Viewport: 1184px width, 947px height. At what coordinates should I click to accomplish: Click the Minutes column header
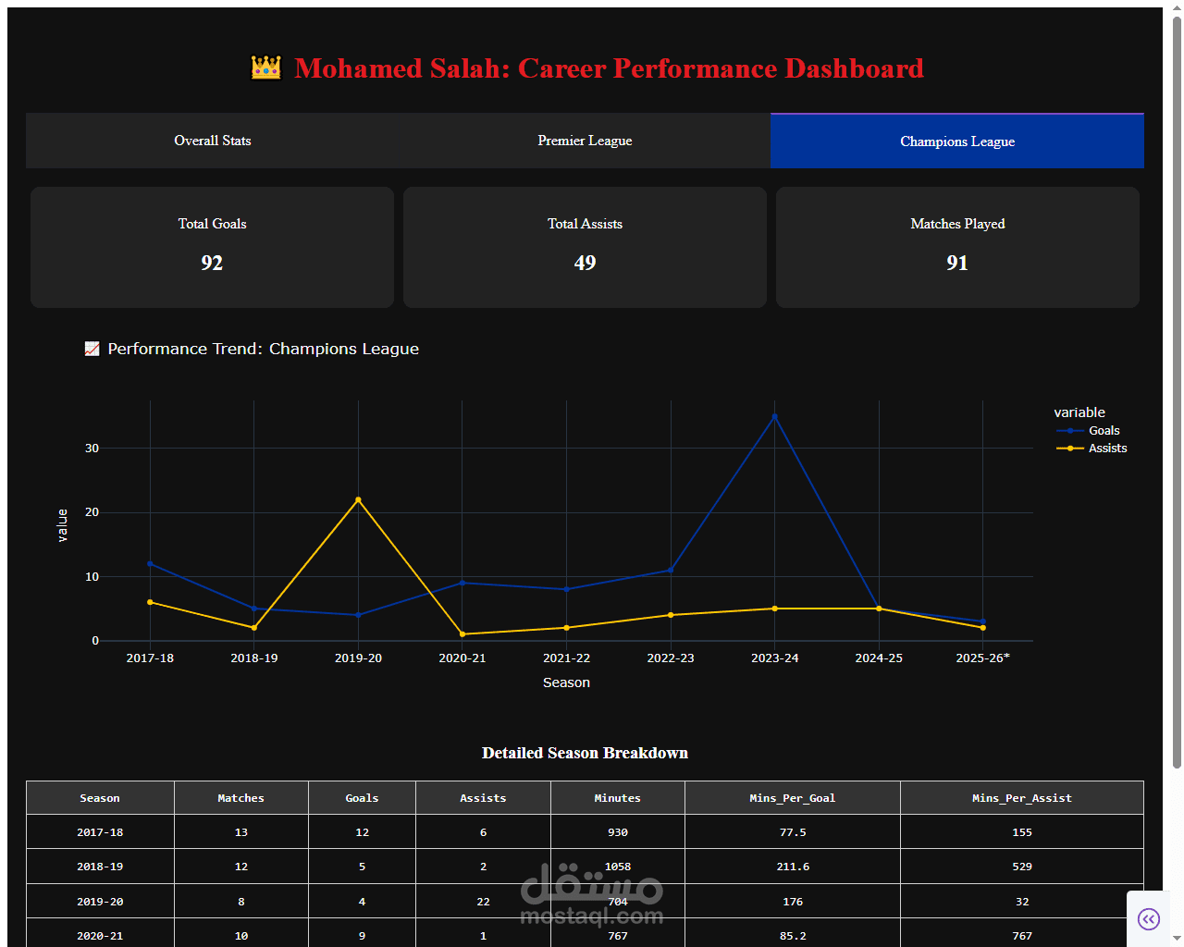tap(617, 798)
